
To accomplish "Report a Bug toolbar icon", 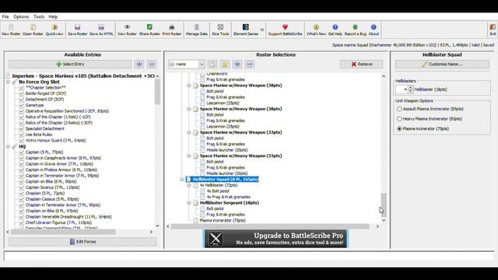I will tap(355, 30).
